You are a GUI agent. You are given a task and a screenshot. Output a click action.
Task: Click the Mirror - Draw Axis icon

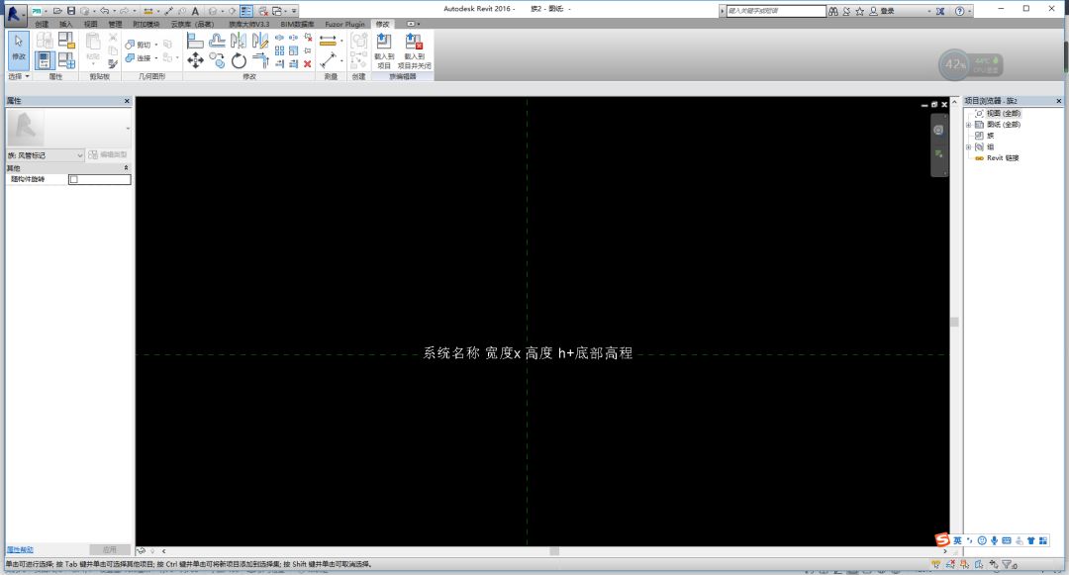(x=260, y=41)
